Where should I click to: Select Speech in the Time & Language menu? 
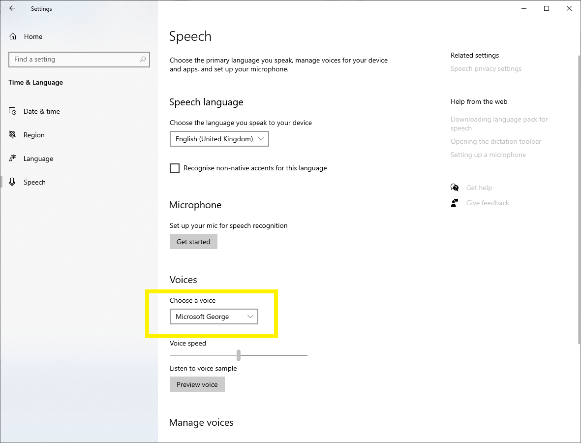click(34, 182)
